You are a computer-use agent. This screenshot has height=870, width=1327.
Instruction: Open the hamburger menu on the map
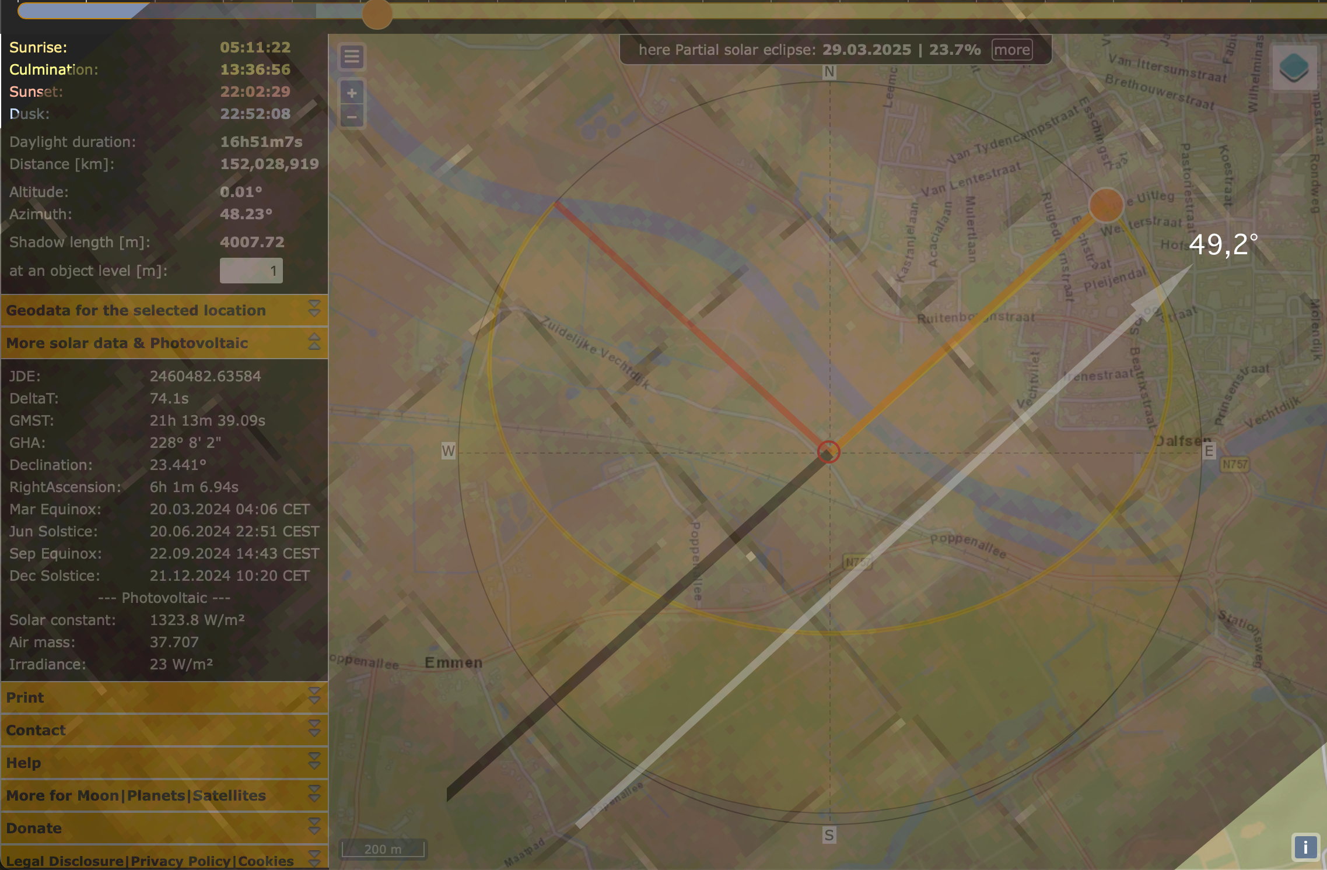click(x=352, y=57)
